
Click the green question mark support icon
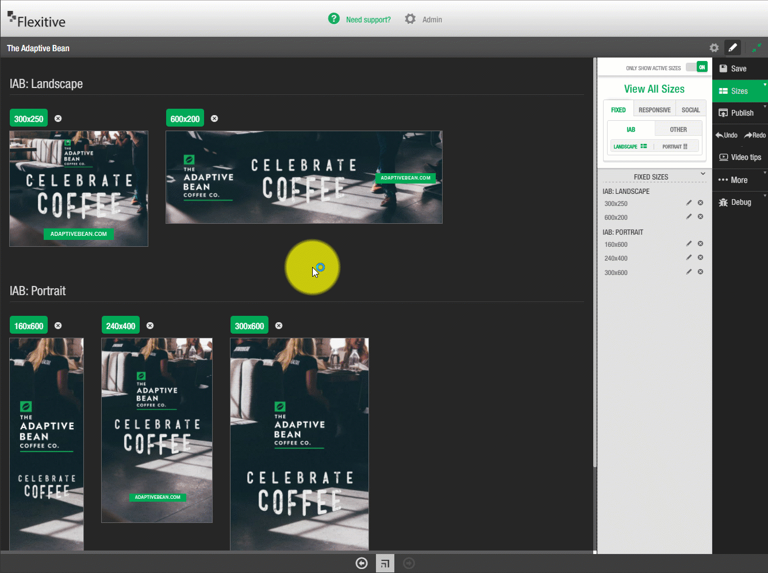[333, 19]
